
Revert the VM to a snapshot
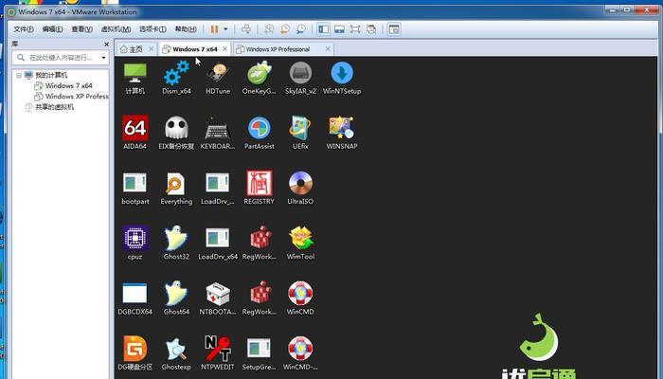[285, 29]
